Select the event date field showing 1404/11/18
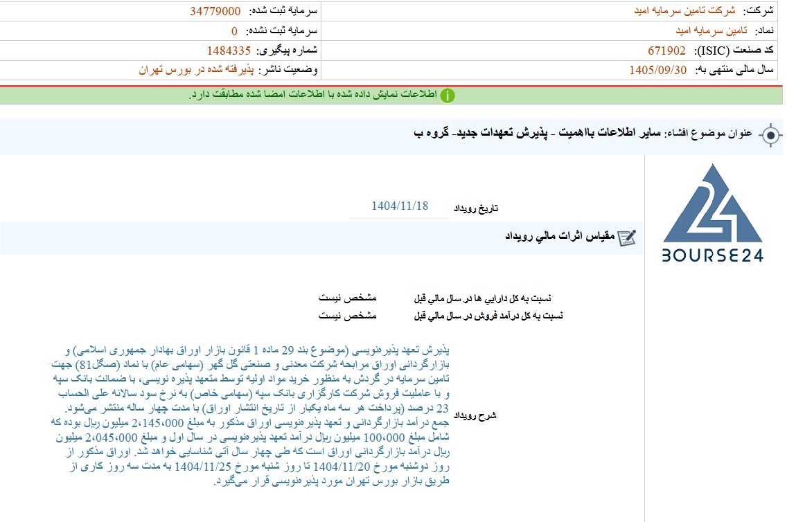Image resolution: width=787 pixels, height=522 pixels. (400, 206)
